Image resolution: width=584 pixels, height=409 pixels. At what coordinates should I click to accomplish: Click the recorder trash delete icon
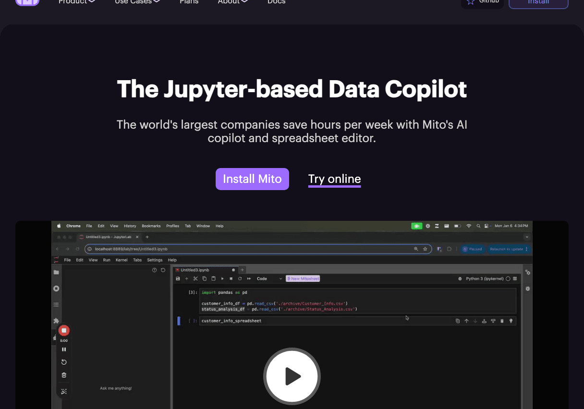[x=64, y=375]
